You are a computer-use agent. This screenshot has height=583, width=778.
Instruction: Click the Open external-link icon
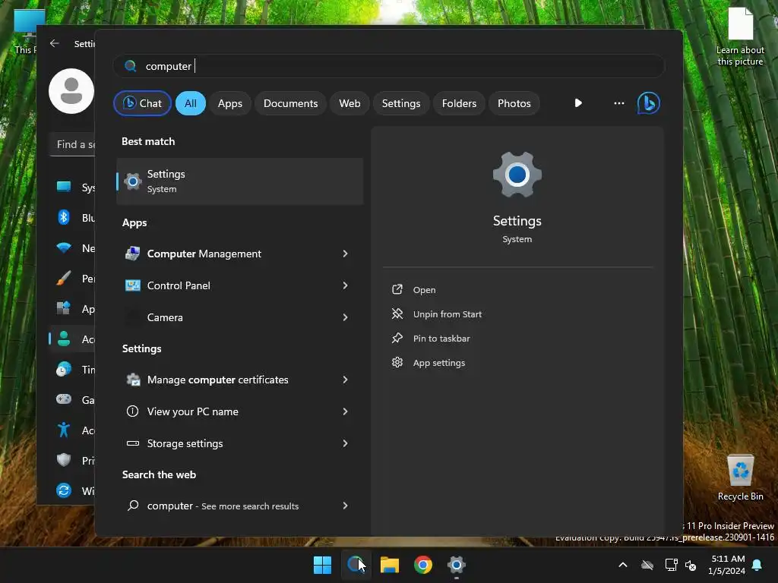397,289
